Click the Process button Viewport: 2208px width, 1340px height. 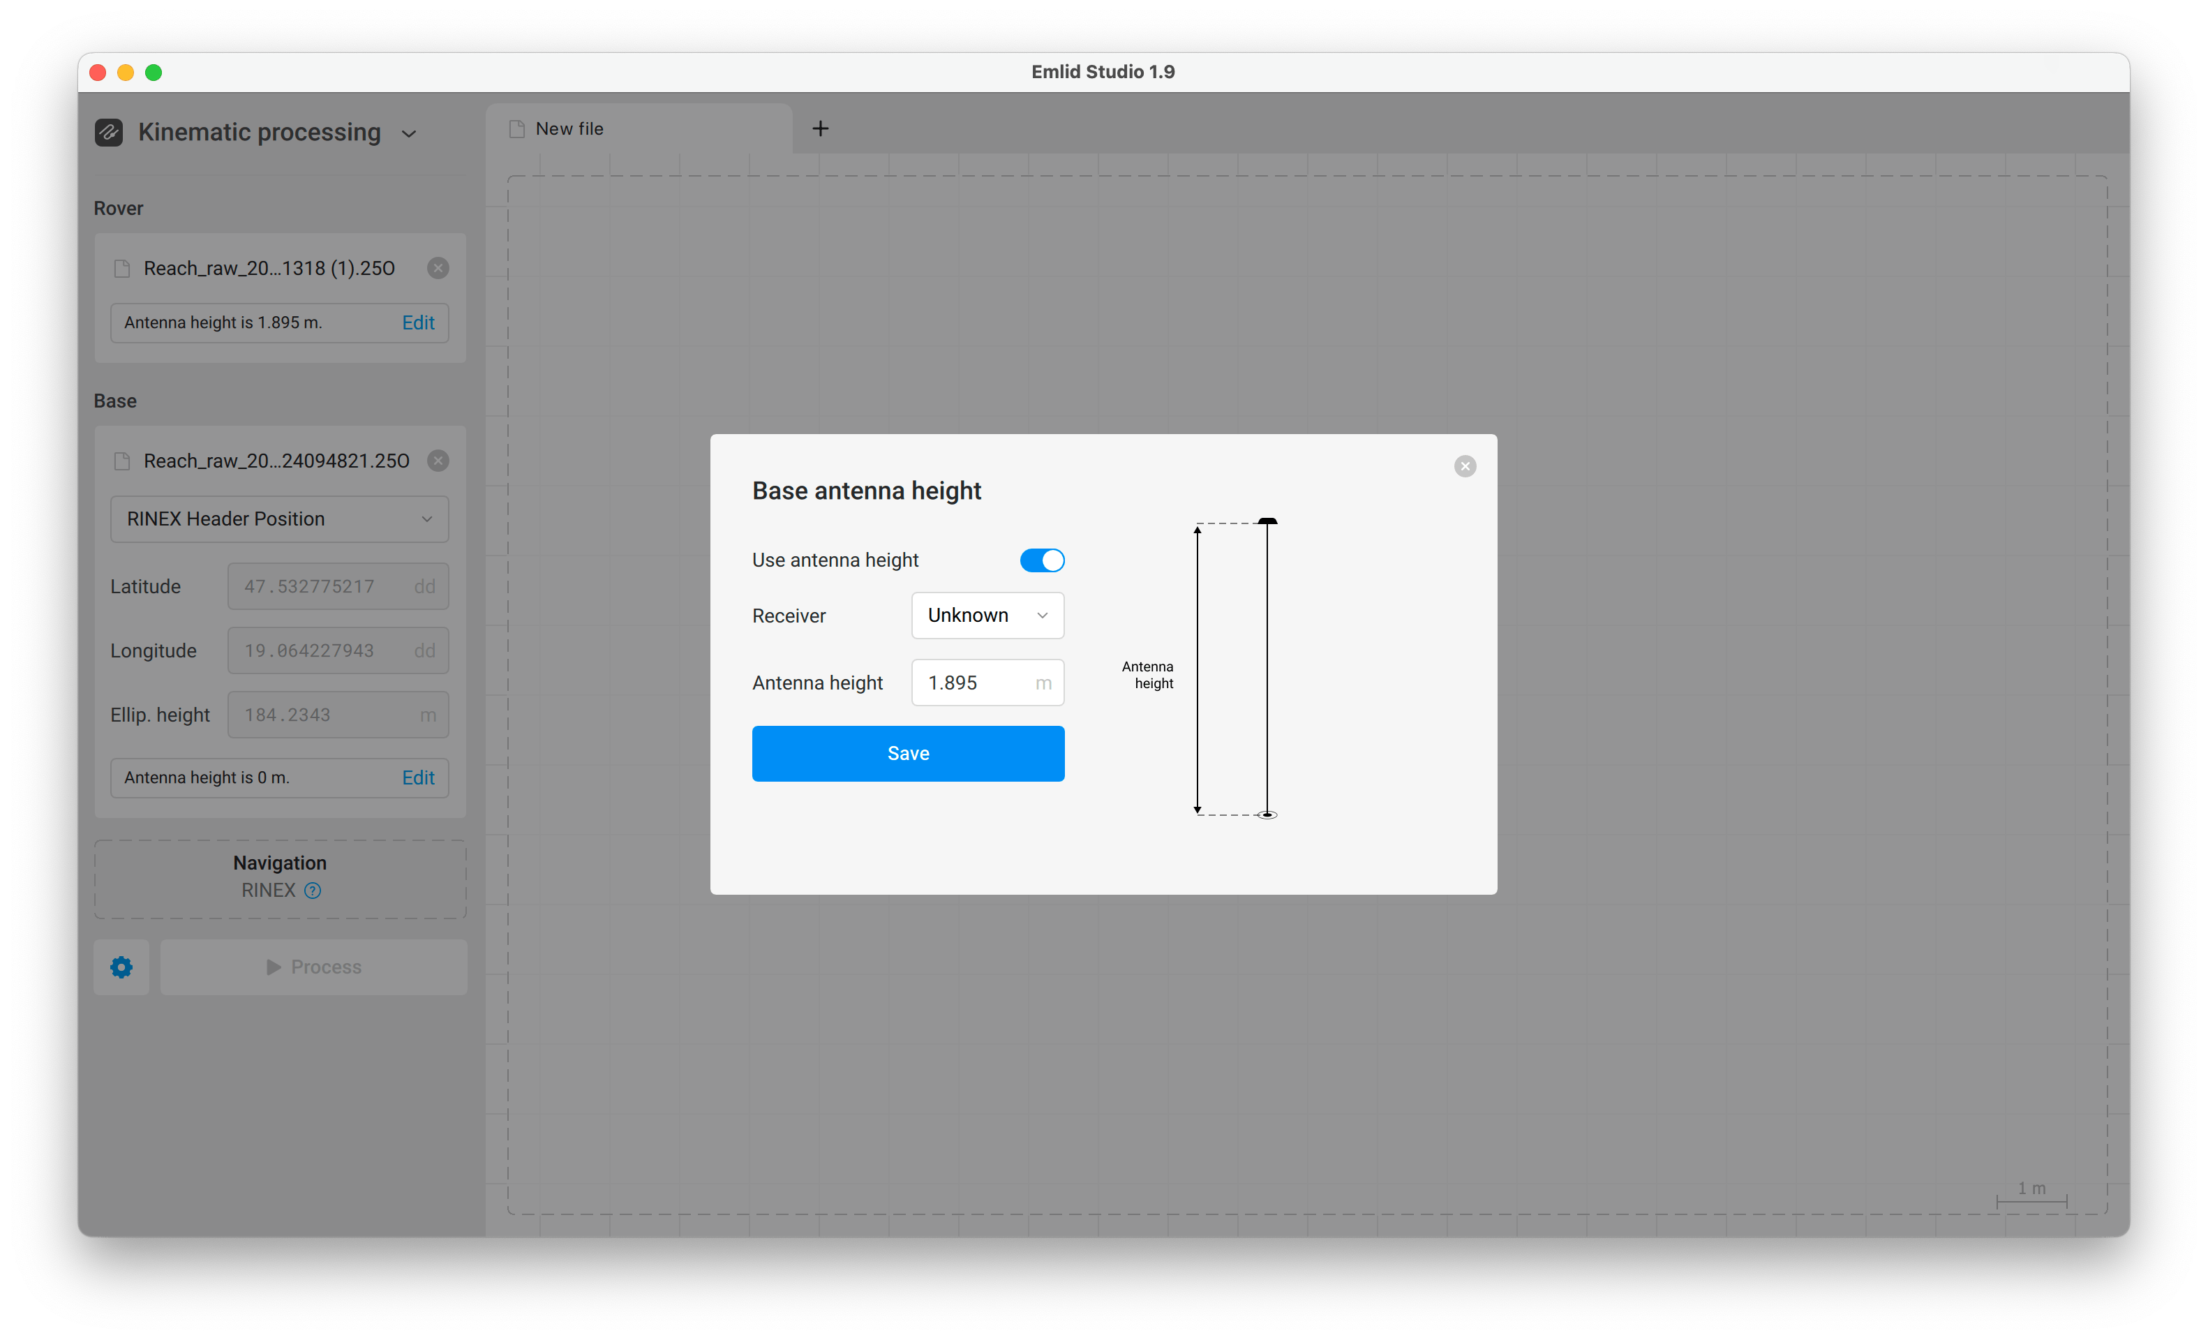point(313,967)
